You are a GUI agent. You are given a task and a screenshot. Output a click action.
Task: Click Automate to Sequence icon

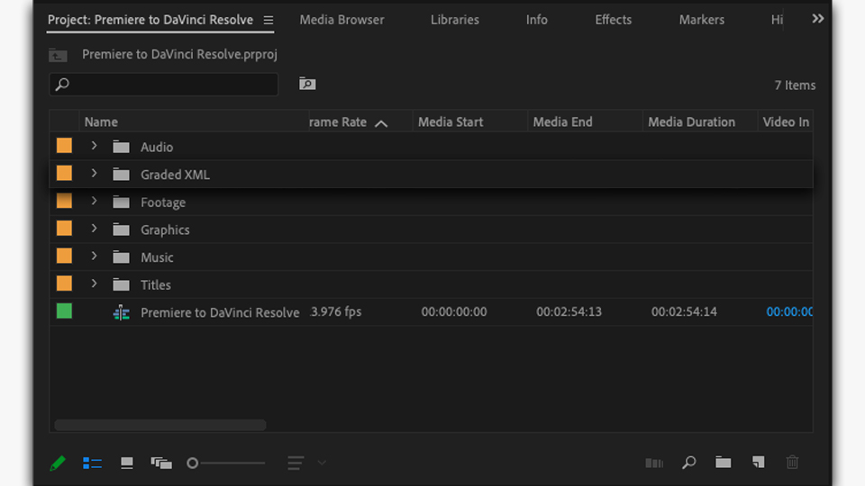tap(654, 463)
